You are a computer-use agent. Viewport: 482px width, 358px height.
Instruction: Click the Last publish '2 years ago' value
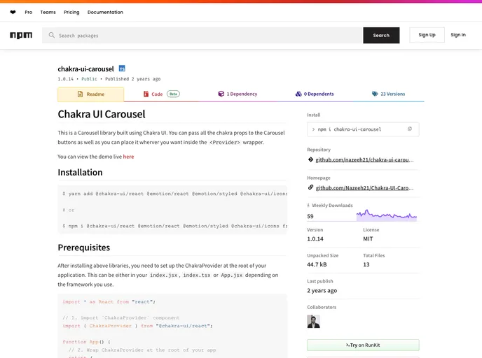(x=322, y=290)
